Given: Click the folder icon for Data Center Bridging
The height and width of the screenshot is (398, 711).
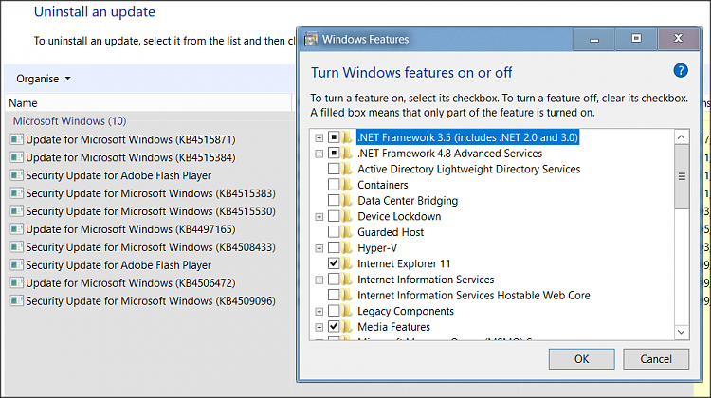Looking at the screenshot, I should 347,200.
